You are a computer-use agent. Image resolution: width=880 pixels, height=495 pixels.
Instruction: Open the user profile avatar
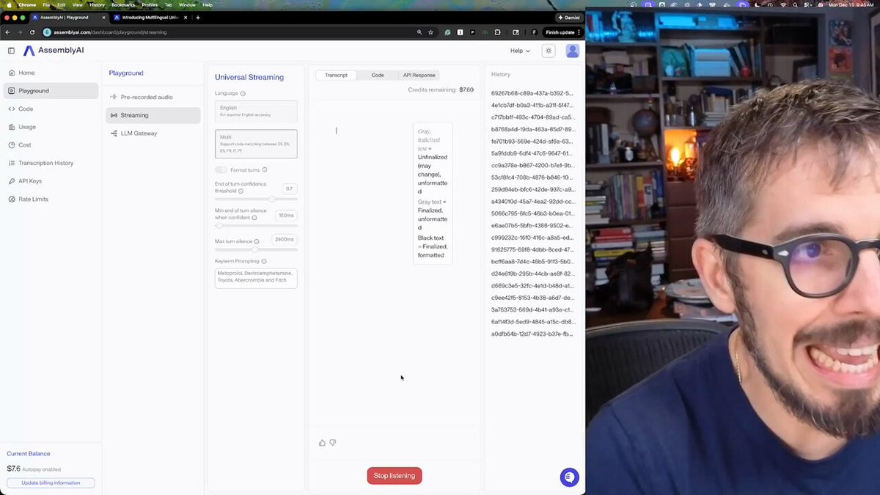pyautogui.click(x=573, y=51)
